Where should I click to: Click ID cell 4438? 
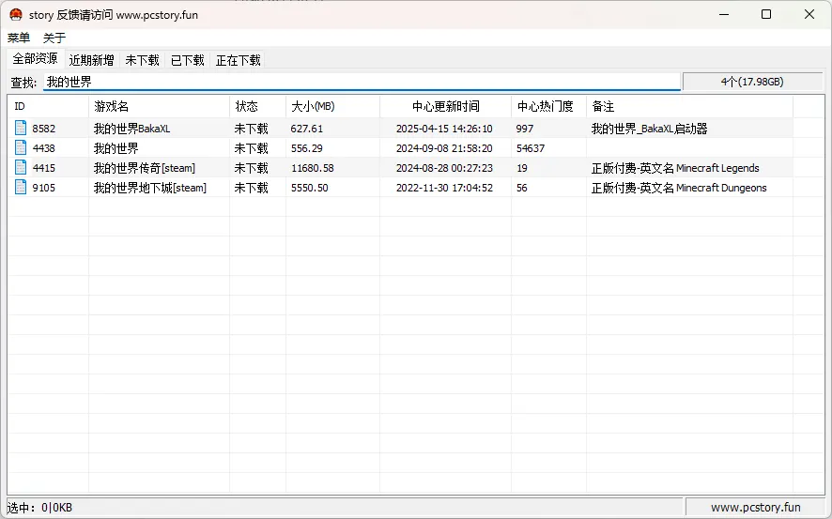point(43,148)
